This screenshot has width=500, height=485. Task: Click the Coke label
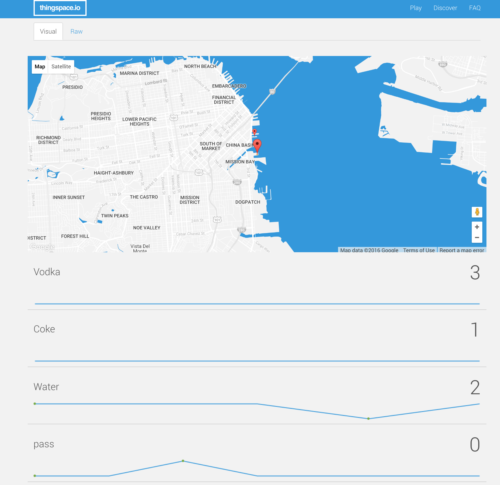point(44,329)
